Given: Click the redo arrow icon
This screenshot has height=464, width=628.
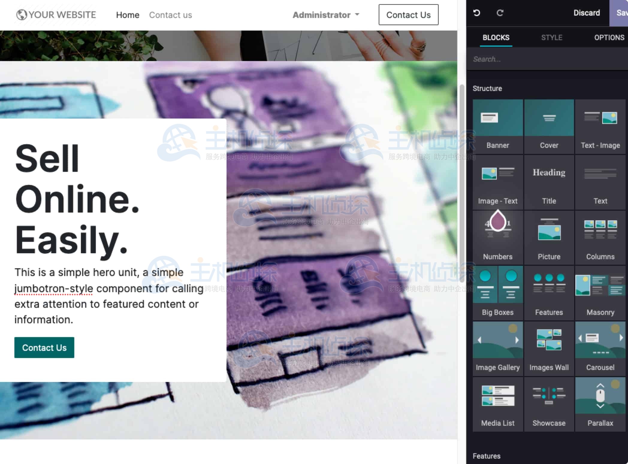Looking at the screenshot, I should (500, 13).
